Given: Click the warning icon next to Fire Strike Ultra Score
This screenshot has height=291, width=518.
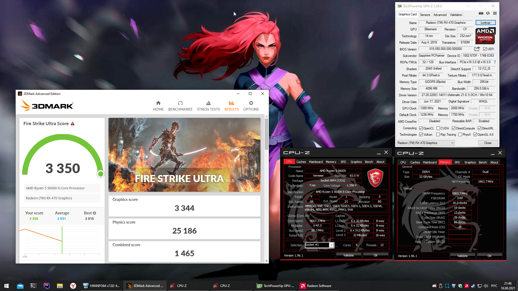Looking at the screenshot, I should (73, 124).
